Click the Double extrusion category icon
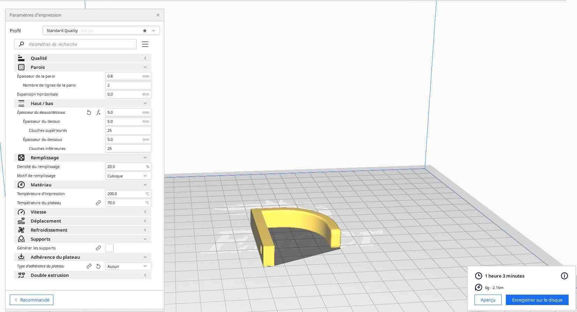 click(x=21, y=275)
